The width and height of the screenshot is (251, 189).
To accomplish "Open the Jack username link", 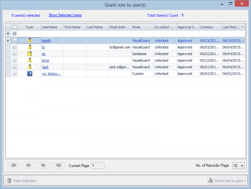I will [45, 67].
